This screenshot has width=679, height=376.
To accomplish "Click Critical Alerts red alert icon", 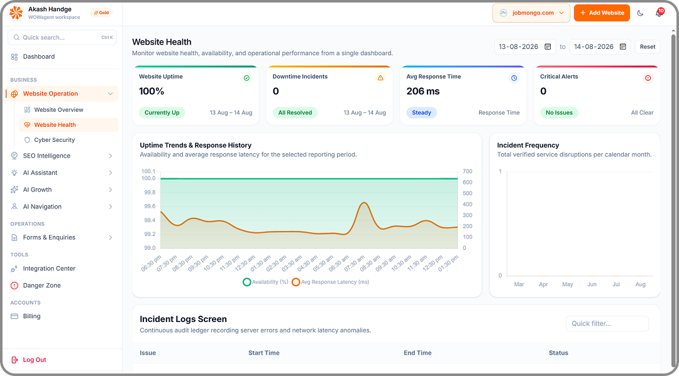I will [x=648, y=78].
